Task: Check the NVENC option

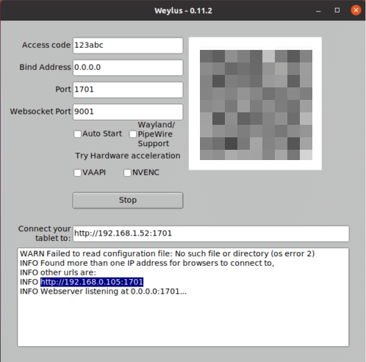Action: click(x=127, y=173)
